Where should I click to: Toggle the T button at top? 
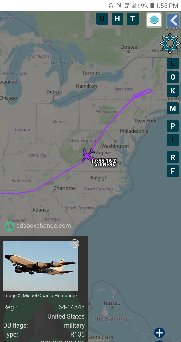pos(132,19)
